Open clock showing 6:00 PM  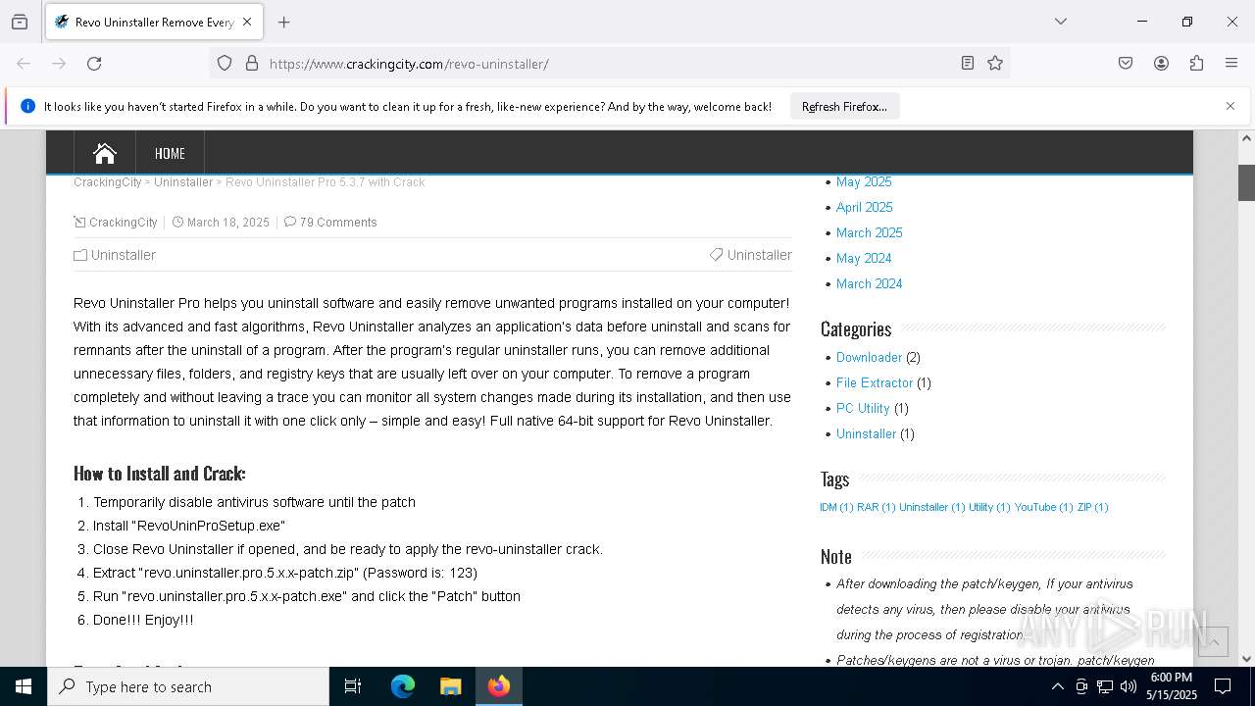click(1171, 686)
